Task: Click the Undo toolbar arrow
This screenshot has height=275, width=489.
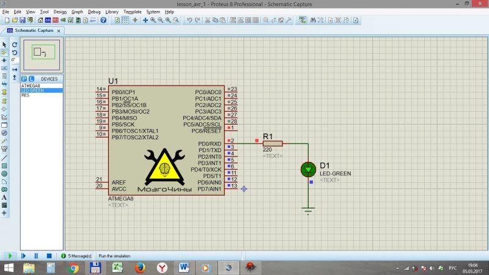Action: 189,20
